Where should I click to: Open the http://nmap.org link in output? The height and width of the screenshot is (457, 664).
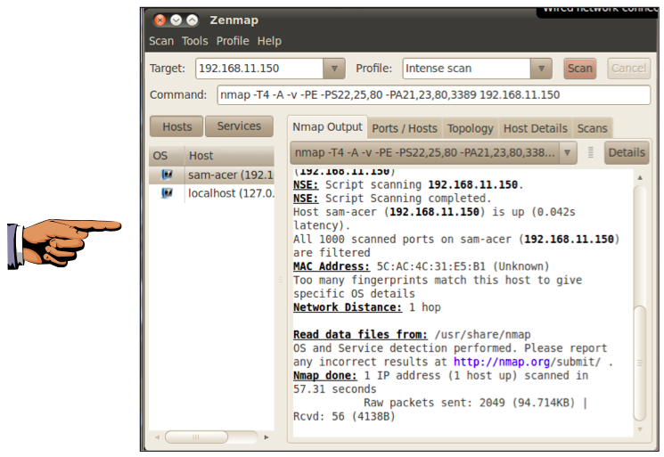coord(502,363)
